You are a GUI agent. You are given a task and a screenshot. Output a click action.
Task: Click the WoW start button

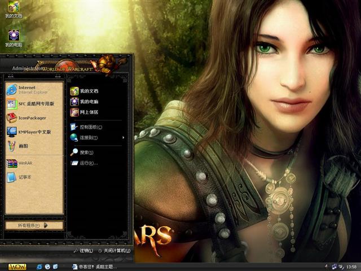tap(17, 266)
